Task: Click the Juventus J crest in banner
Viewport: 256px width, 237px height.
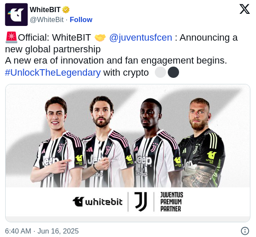Action: coord(141,202)
